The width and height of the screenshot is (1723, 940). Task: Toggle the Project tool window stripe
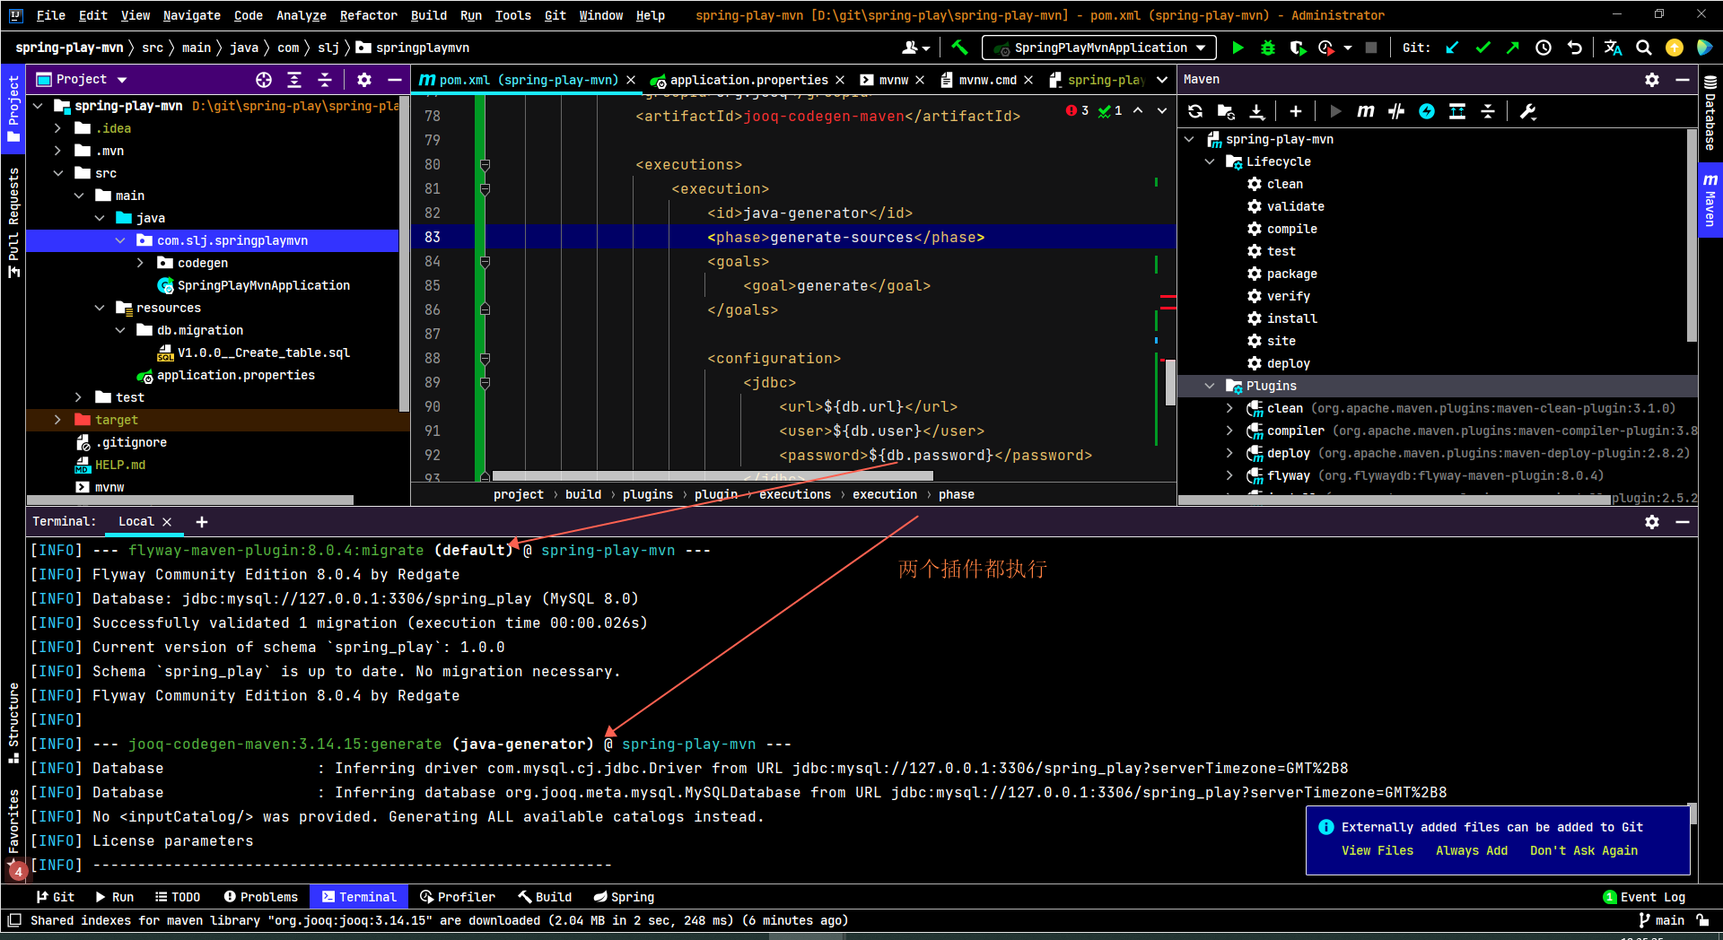click(13, 109)
